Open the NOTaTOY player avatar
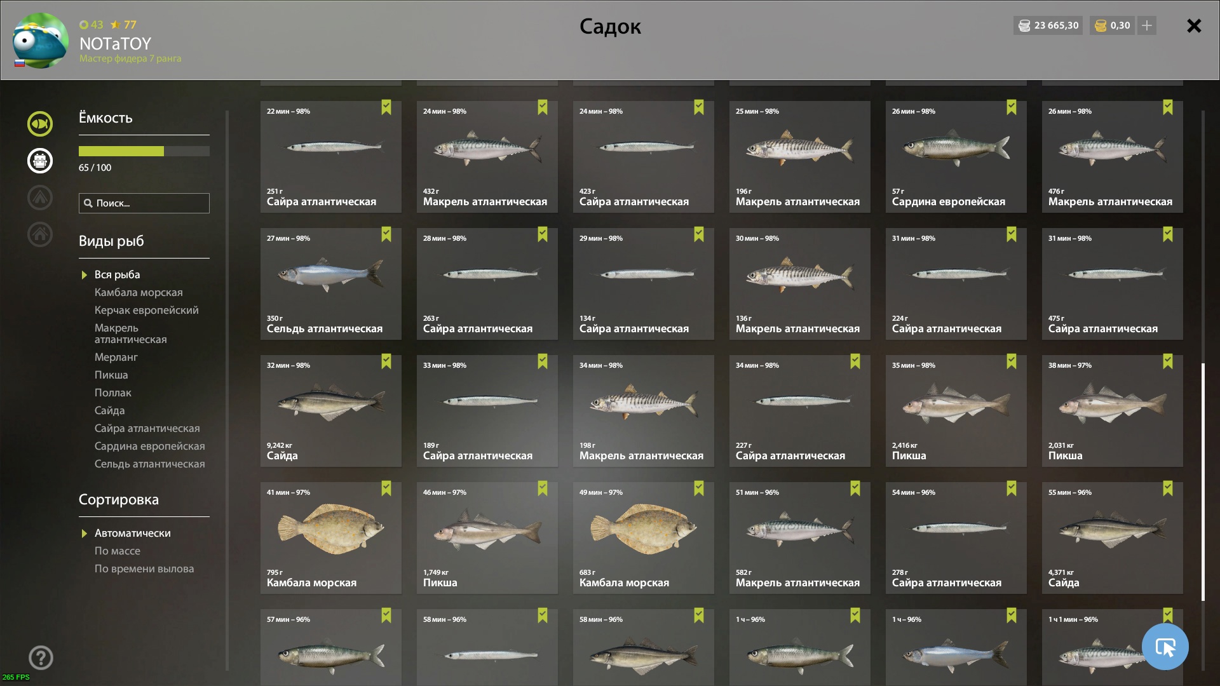Viewport: 1220px width, 686px height. pyautogui.click(x=41, y=41)
